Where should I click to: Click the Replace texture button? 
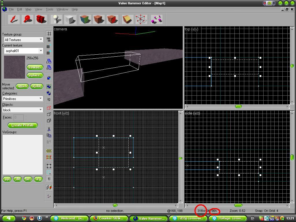(x=35, y=75)
